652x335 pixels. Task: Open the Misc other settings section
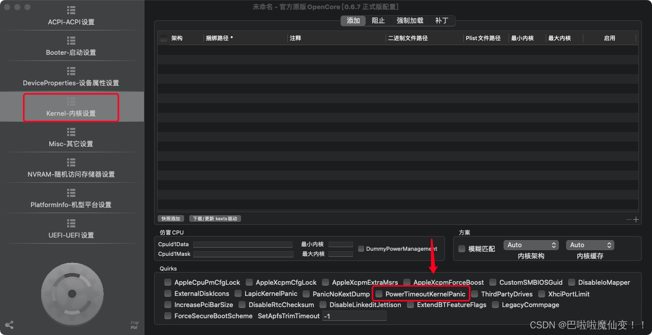[x=71, y=137]
